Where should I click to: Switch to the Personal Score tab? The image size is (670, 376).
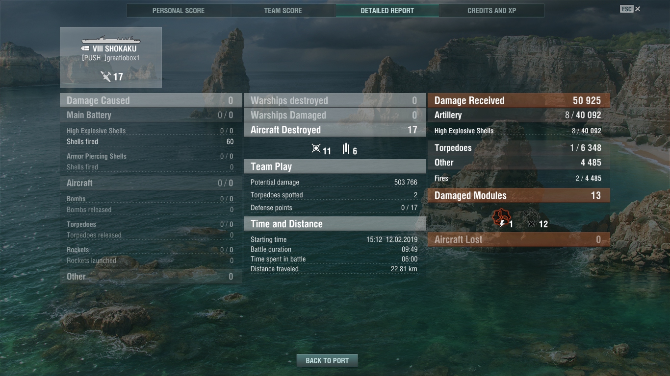tap(179, 10)
